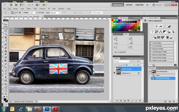The image size is (179, 112).
Task: Select the Zoom tool in the toolbox
Action: pos(6,94)
